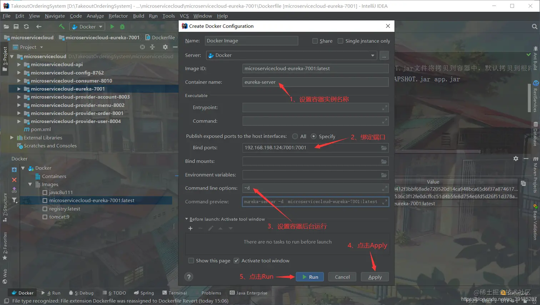The image size is (540, 305).
Task: Click the Scroll from Source target icon
Action: pyautogui.click(x=142, y=47)
